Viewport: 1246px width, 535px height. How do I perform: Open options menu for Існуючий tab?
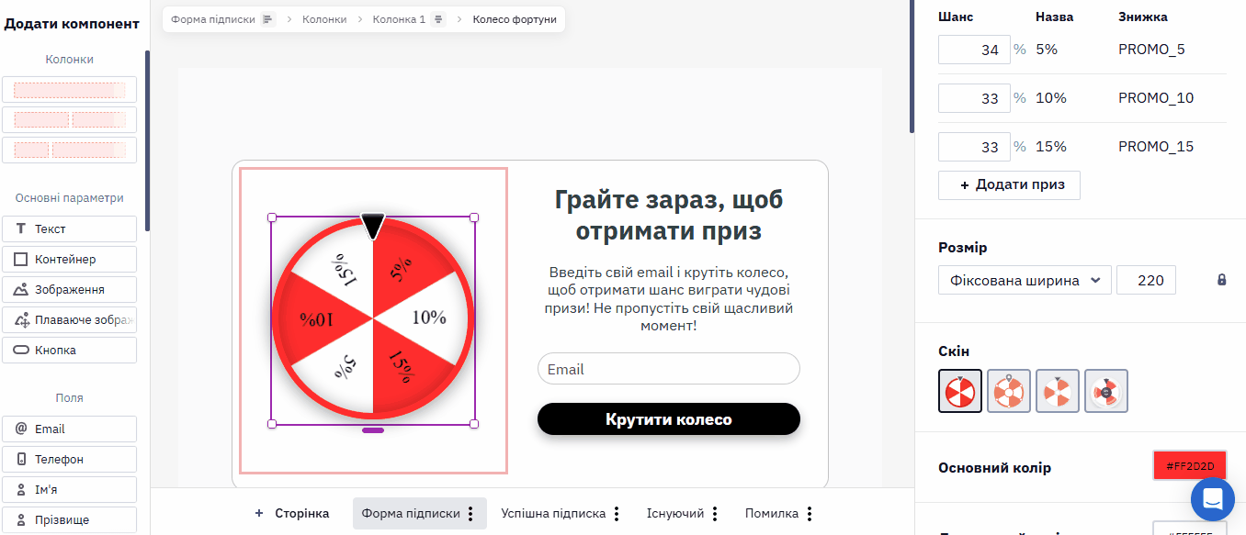pyautogui.click(x=715, y=514)
